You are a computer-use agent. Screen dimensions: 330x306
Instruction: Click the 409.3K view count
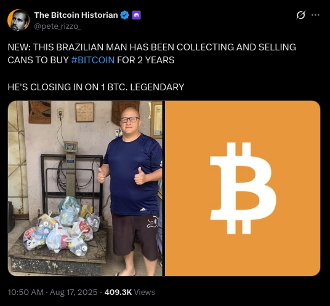tap(118, 292)
